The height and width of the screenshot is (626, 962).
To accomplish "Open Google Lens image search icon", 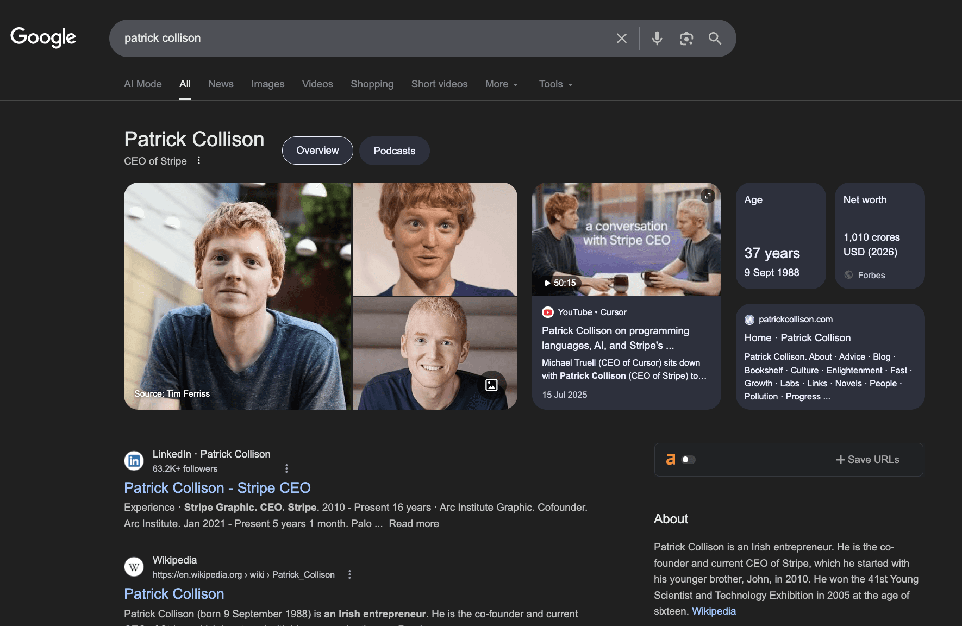I will coord(686,38).
